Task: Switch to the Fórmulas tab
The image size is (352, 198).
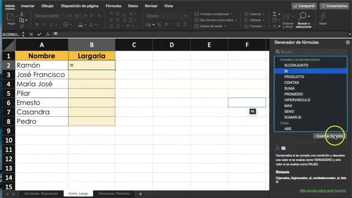Action: coord(113,6)
